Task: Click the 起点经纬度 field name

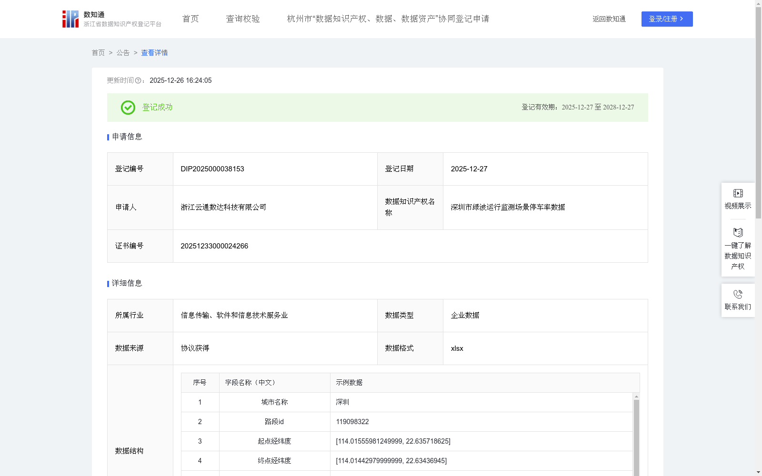Action: point(274,441)
